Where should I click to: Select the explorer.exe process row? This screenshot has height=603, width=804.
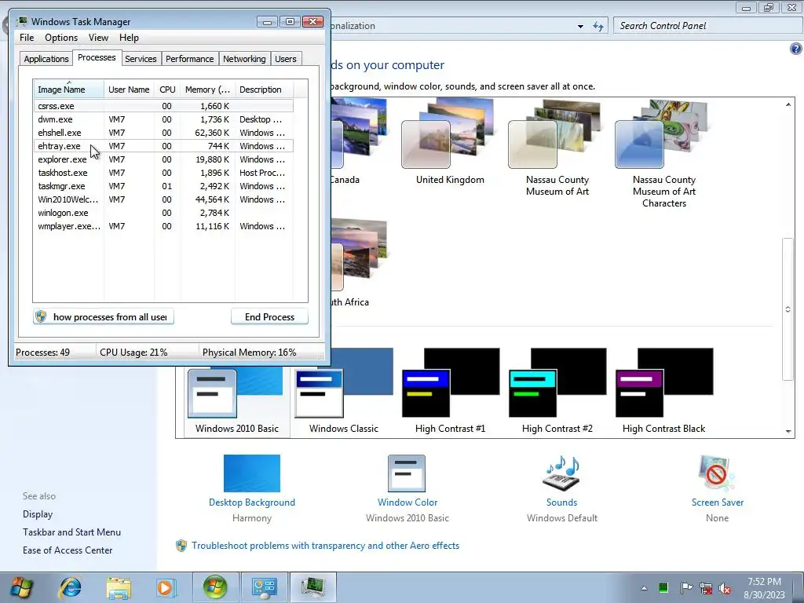tap(163, 159)
